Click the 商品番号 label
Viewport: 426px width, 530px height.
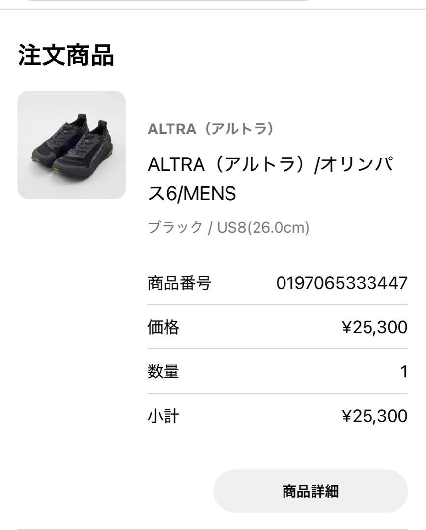click(x=180, y=283)
